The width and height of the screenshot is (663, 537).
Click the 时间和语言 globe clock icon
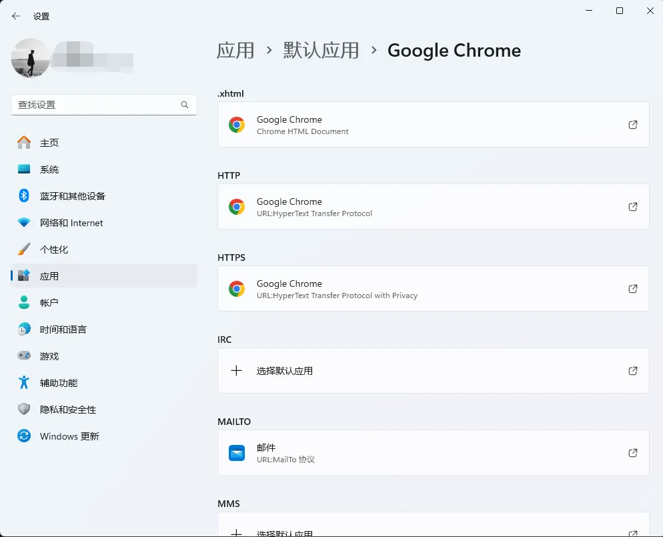pos(24,329)
